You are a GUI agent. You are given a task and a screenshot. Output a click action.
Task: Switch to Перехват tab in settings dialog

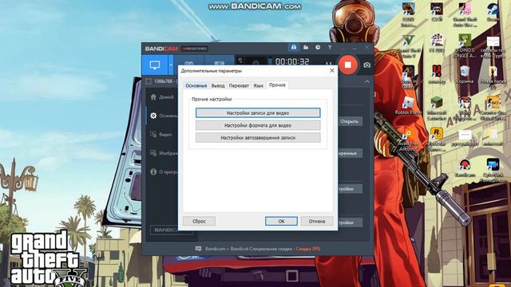click(x=239, y=85)
